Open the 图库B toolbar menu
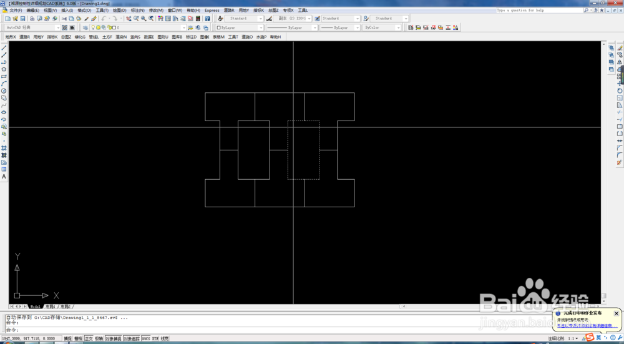Image resolution: width=624 pixels, height=344 pixels. pos(177,37)
